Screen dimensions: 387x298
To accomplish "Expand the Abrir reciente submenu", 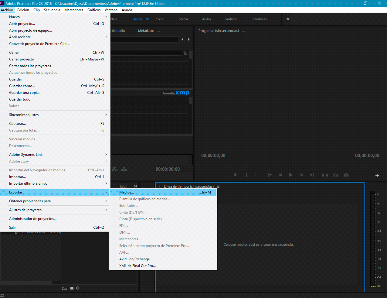I will click(55, 37).
